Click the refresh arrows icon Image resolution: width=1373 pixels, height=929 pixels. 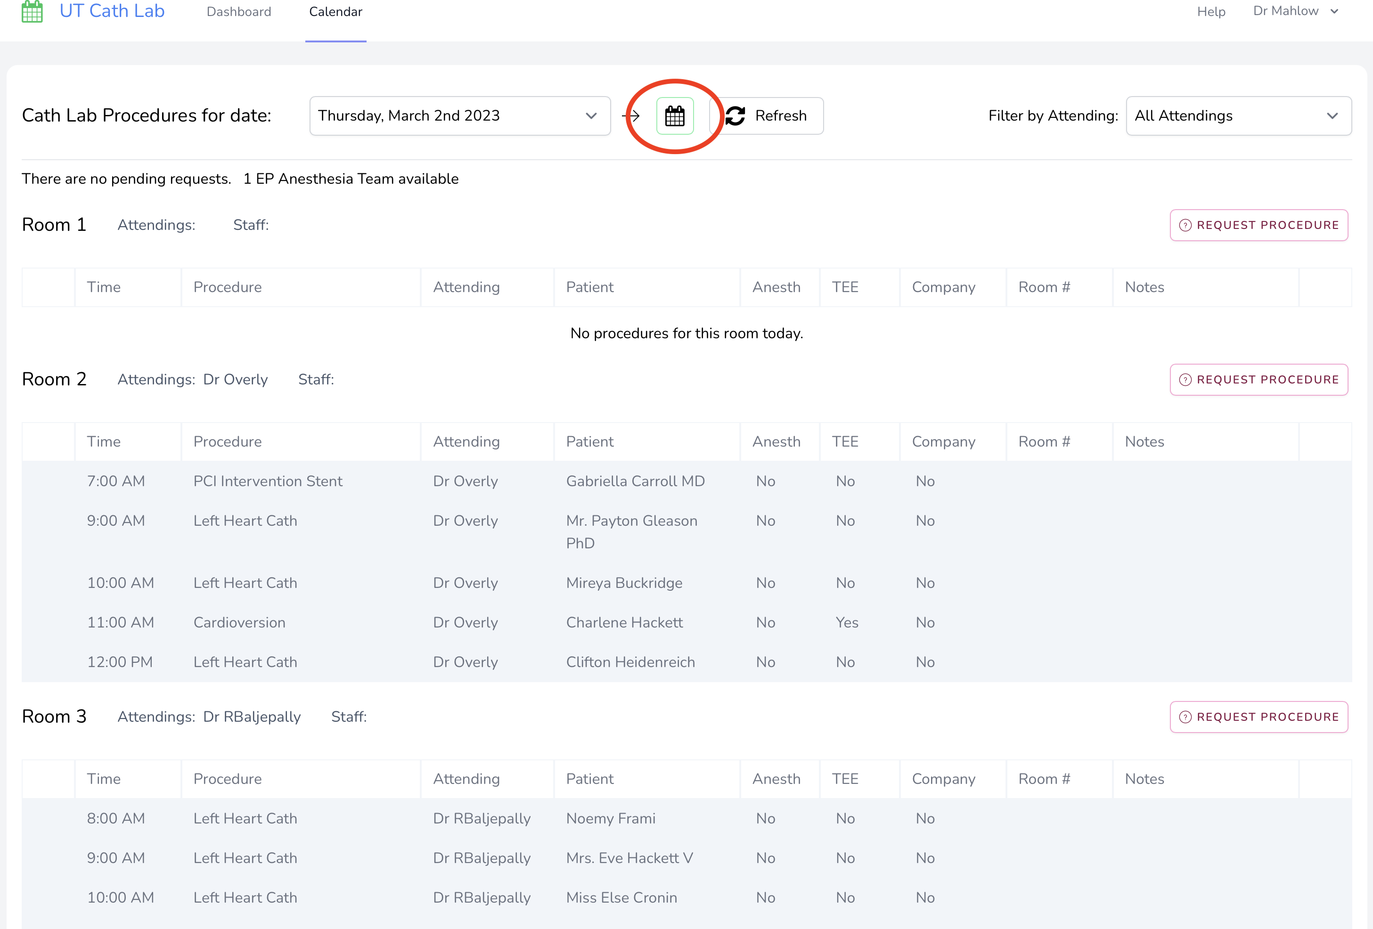pyautogui.click(x=736, y=116)
